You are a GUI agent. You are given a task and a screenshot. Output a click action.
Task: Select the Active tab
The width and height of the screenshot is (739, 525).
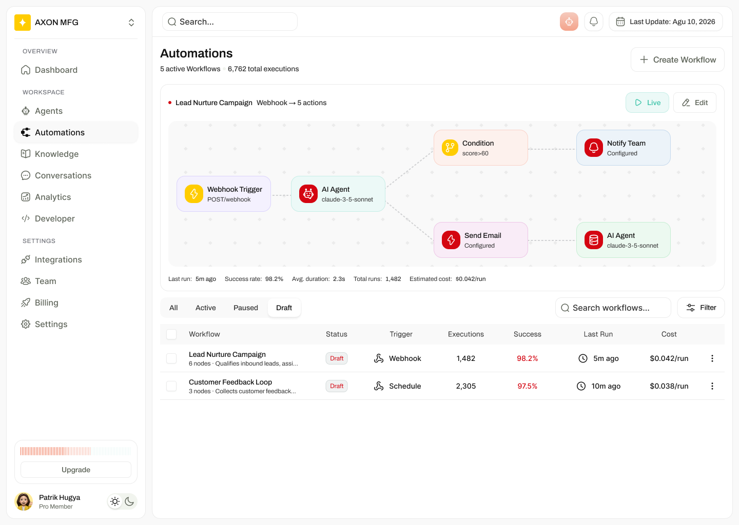point(206,308)
